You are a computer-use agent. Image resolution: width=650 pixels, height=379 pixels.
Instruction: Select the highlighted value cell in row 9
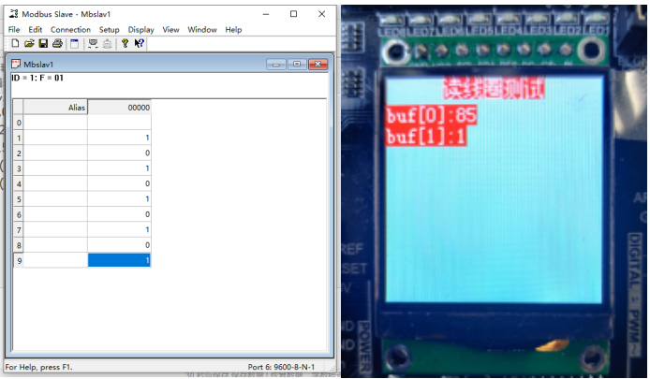pyautogui.click(x=119, y=260)
